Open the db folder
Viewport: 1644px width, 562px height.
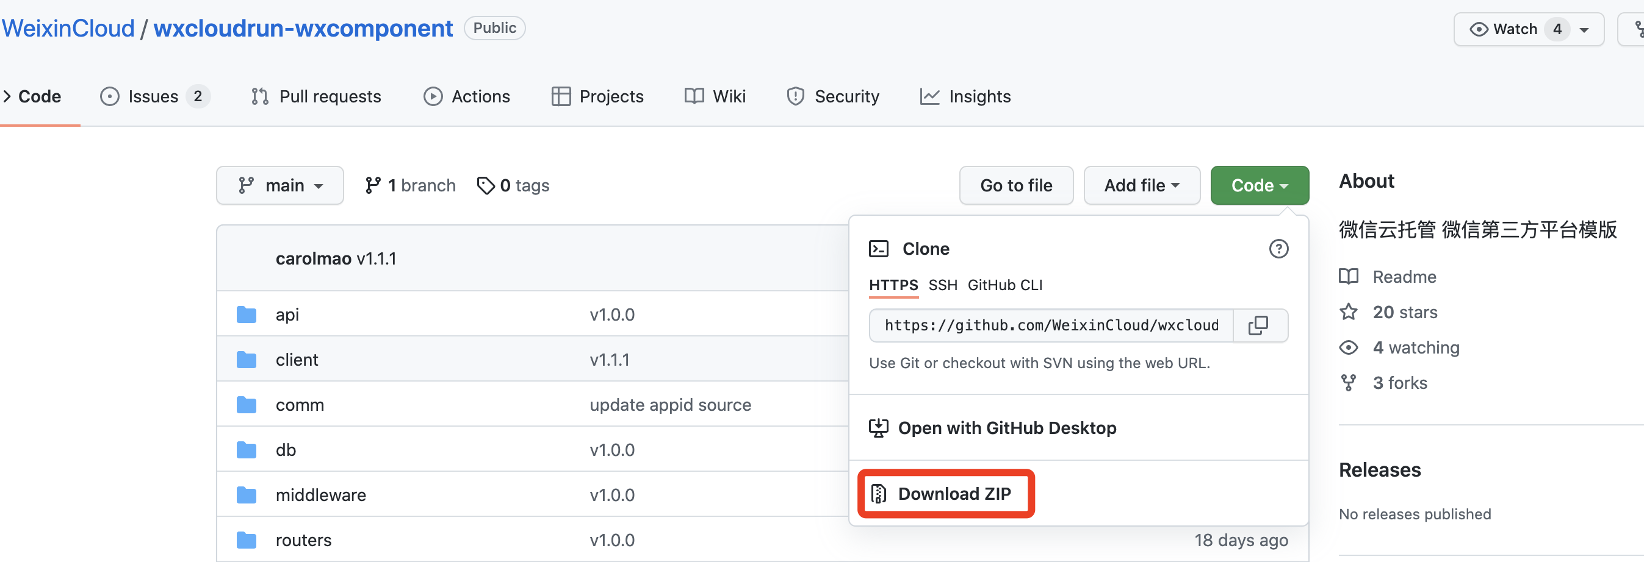pos(286,450)
